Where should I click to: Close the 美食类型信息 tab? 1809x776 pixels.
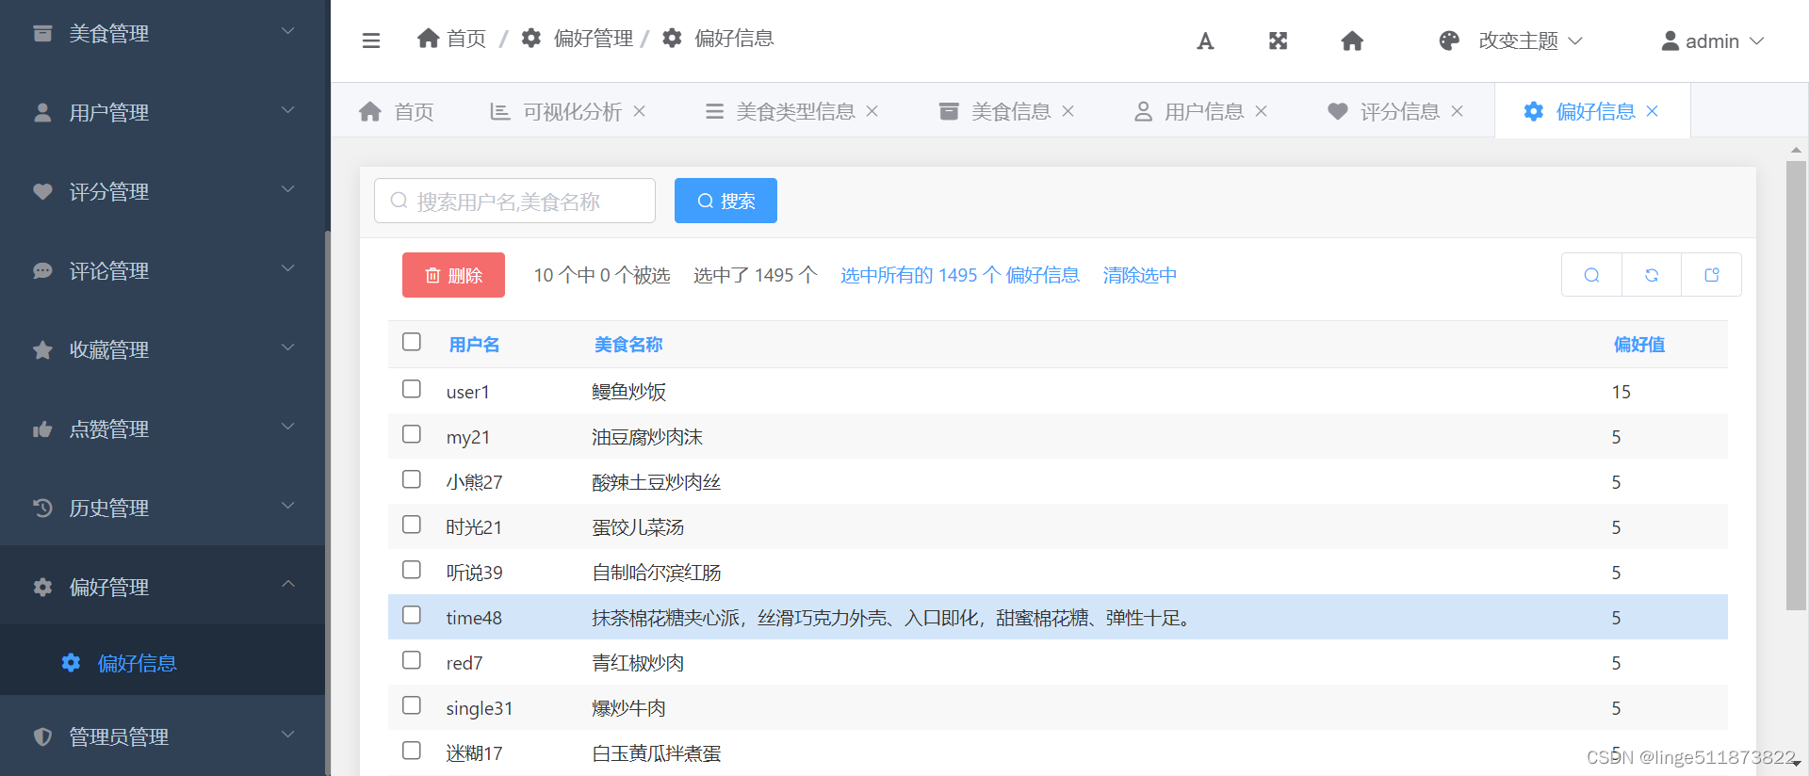[872, 111]
